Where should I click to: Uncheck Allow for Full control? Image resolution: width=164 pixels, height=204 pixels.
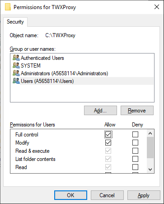pos(108,135)
